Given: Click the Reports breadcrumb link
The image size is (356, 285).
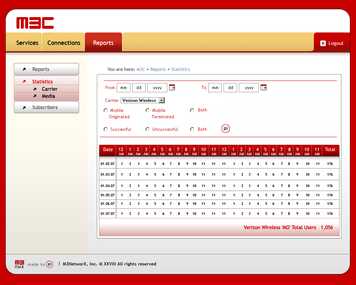Looking at the screenshot, I should tap(158, 69).
